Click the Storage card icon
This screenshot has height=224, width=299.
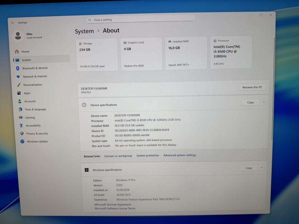tap(80, 44)
